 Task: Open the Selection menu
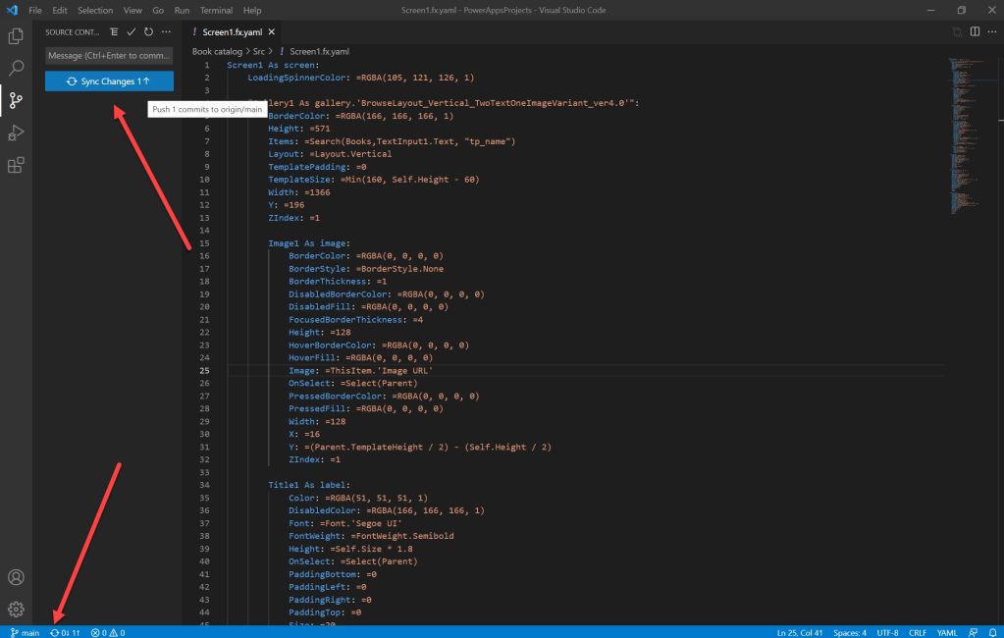pyautogui.click(x=95, y=10)
